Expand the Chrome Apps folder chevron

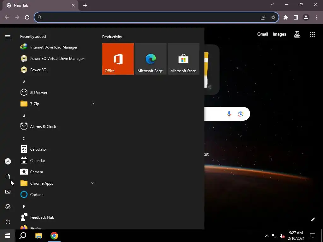(x=93, y=183)
